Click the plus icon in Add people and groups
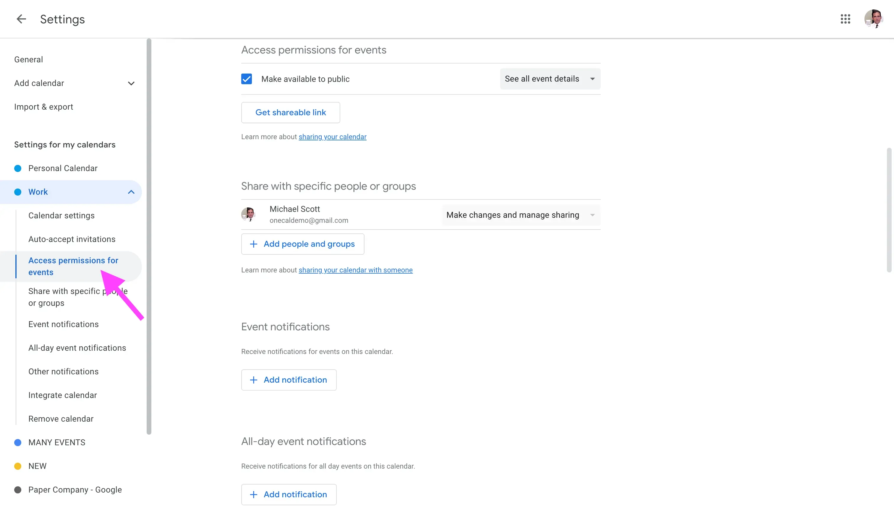This screenshot has height=507, width=894. coord(253,244)
